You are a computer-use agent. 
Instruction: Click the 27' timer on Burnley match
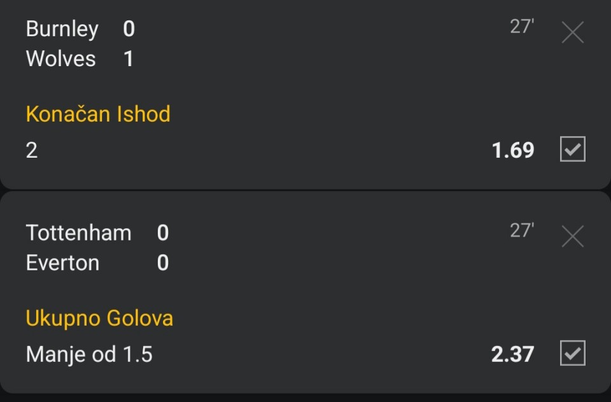coord(522,27)
